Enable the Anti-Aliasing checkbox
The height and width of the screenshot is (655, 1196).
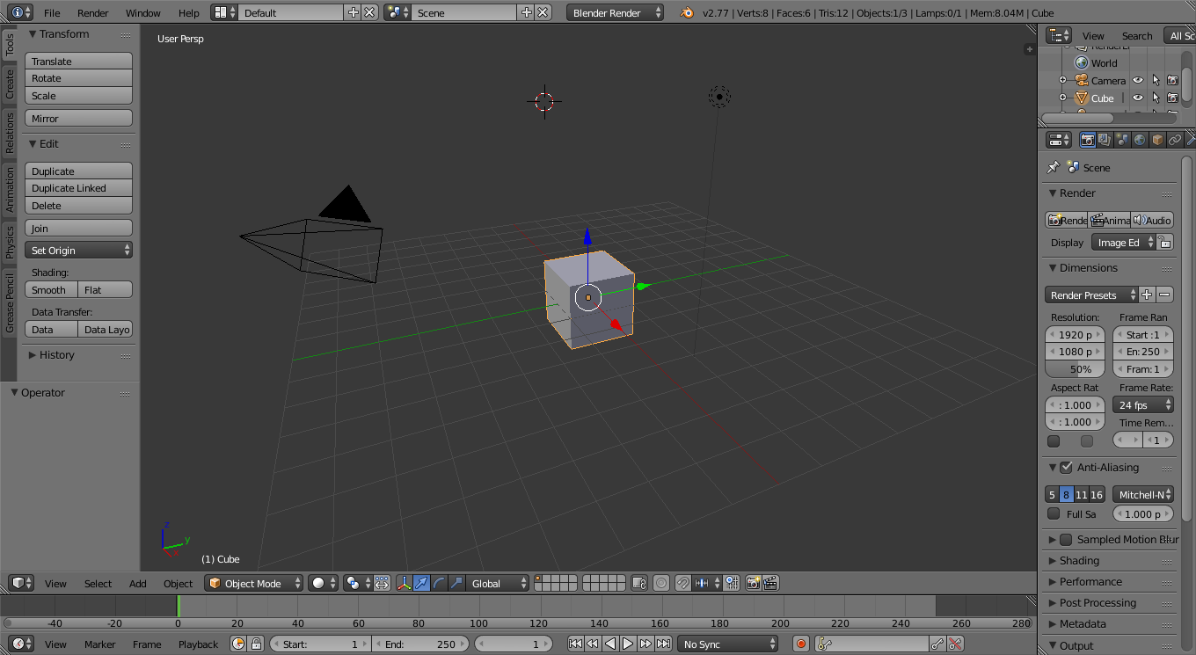pyautogui.click(x=1066, y=467)
